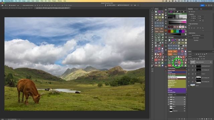Open the File menu

point(16,1)
